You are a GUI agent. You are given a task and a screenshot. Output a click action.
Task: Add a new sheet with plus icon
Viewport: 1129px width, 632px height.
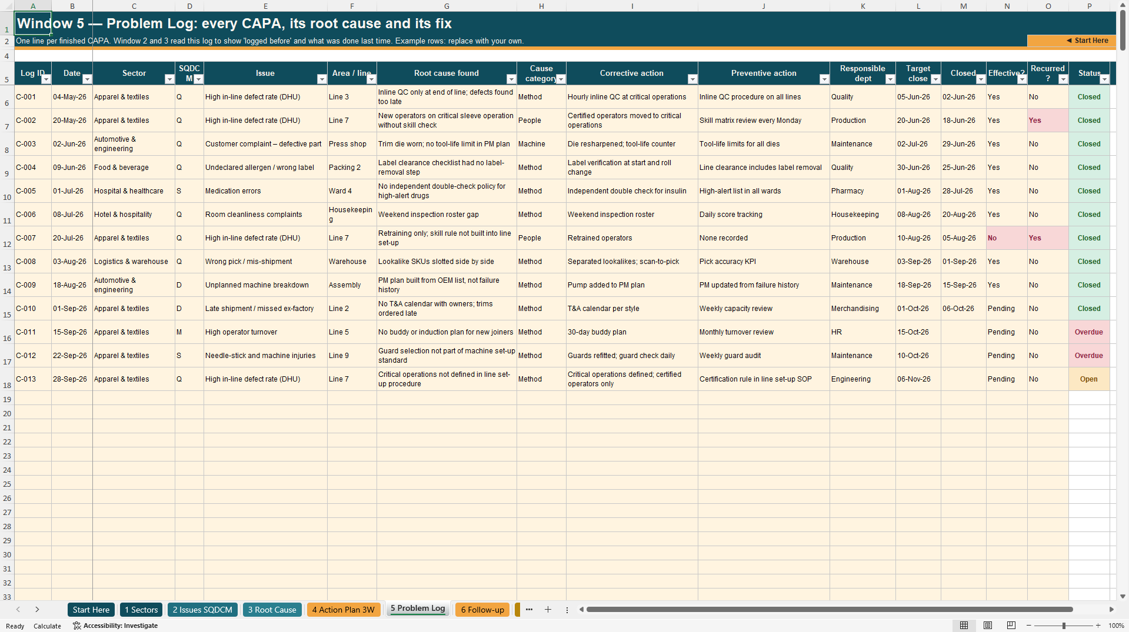(x=548, y=610)
